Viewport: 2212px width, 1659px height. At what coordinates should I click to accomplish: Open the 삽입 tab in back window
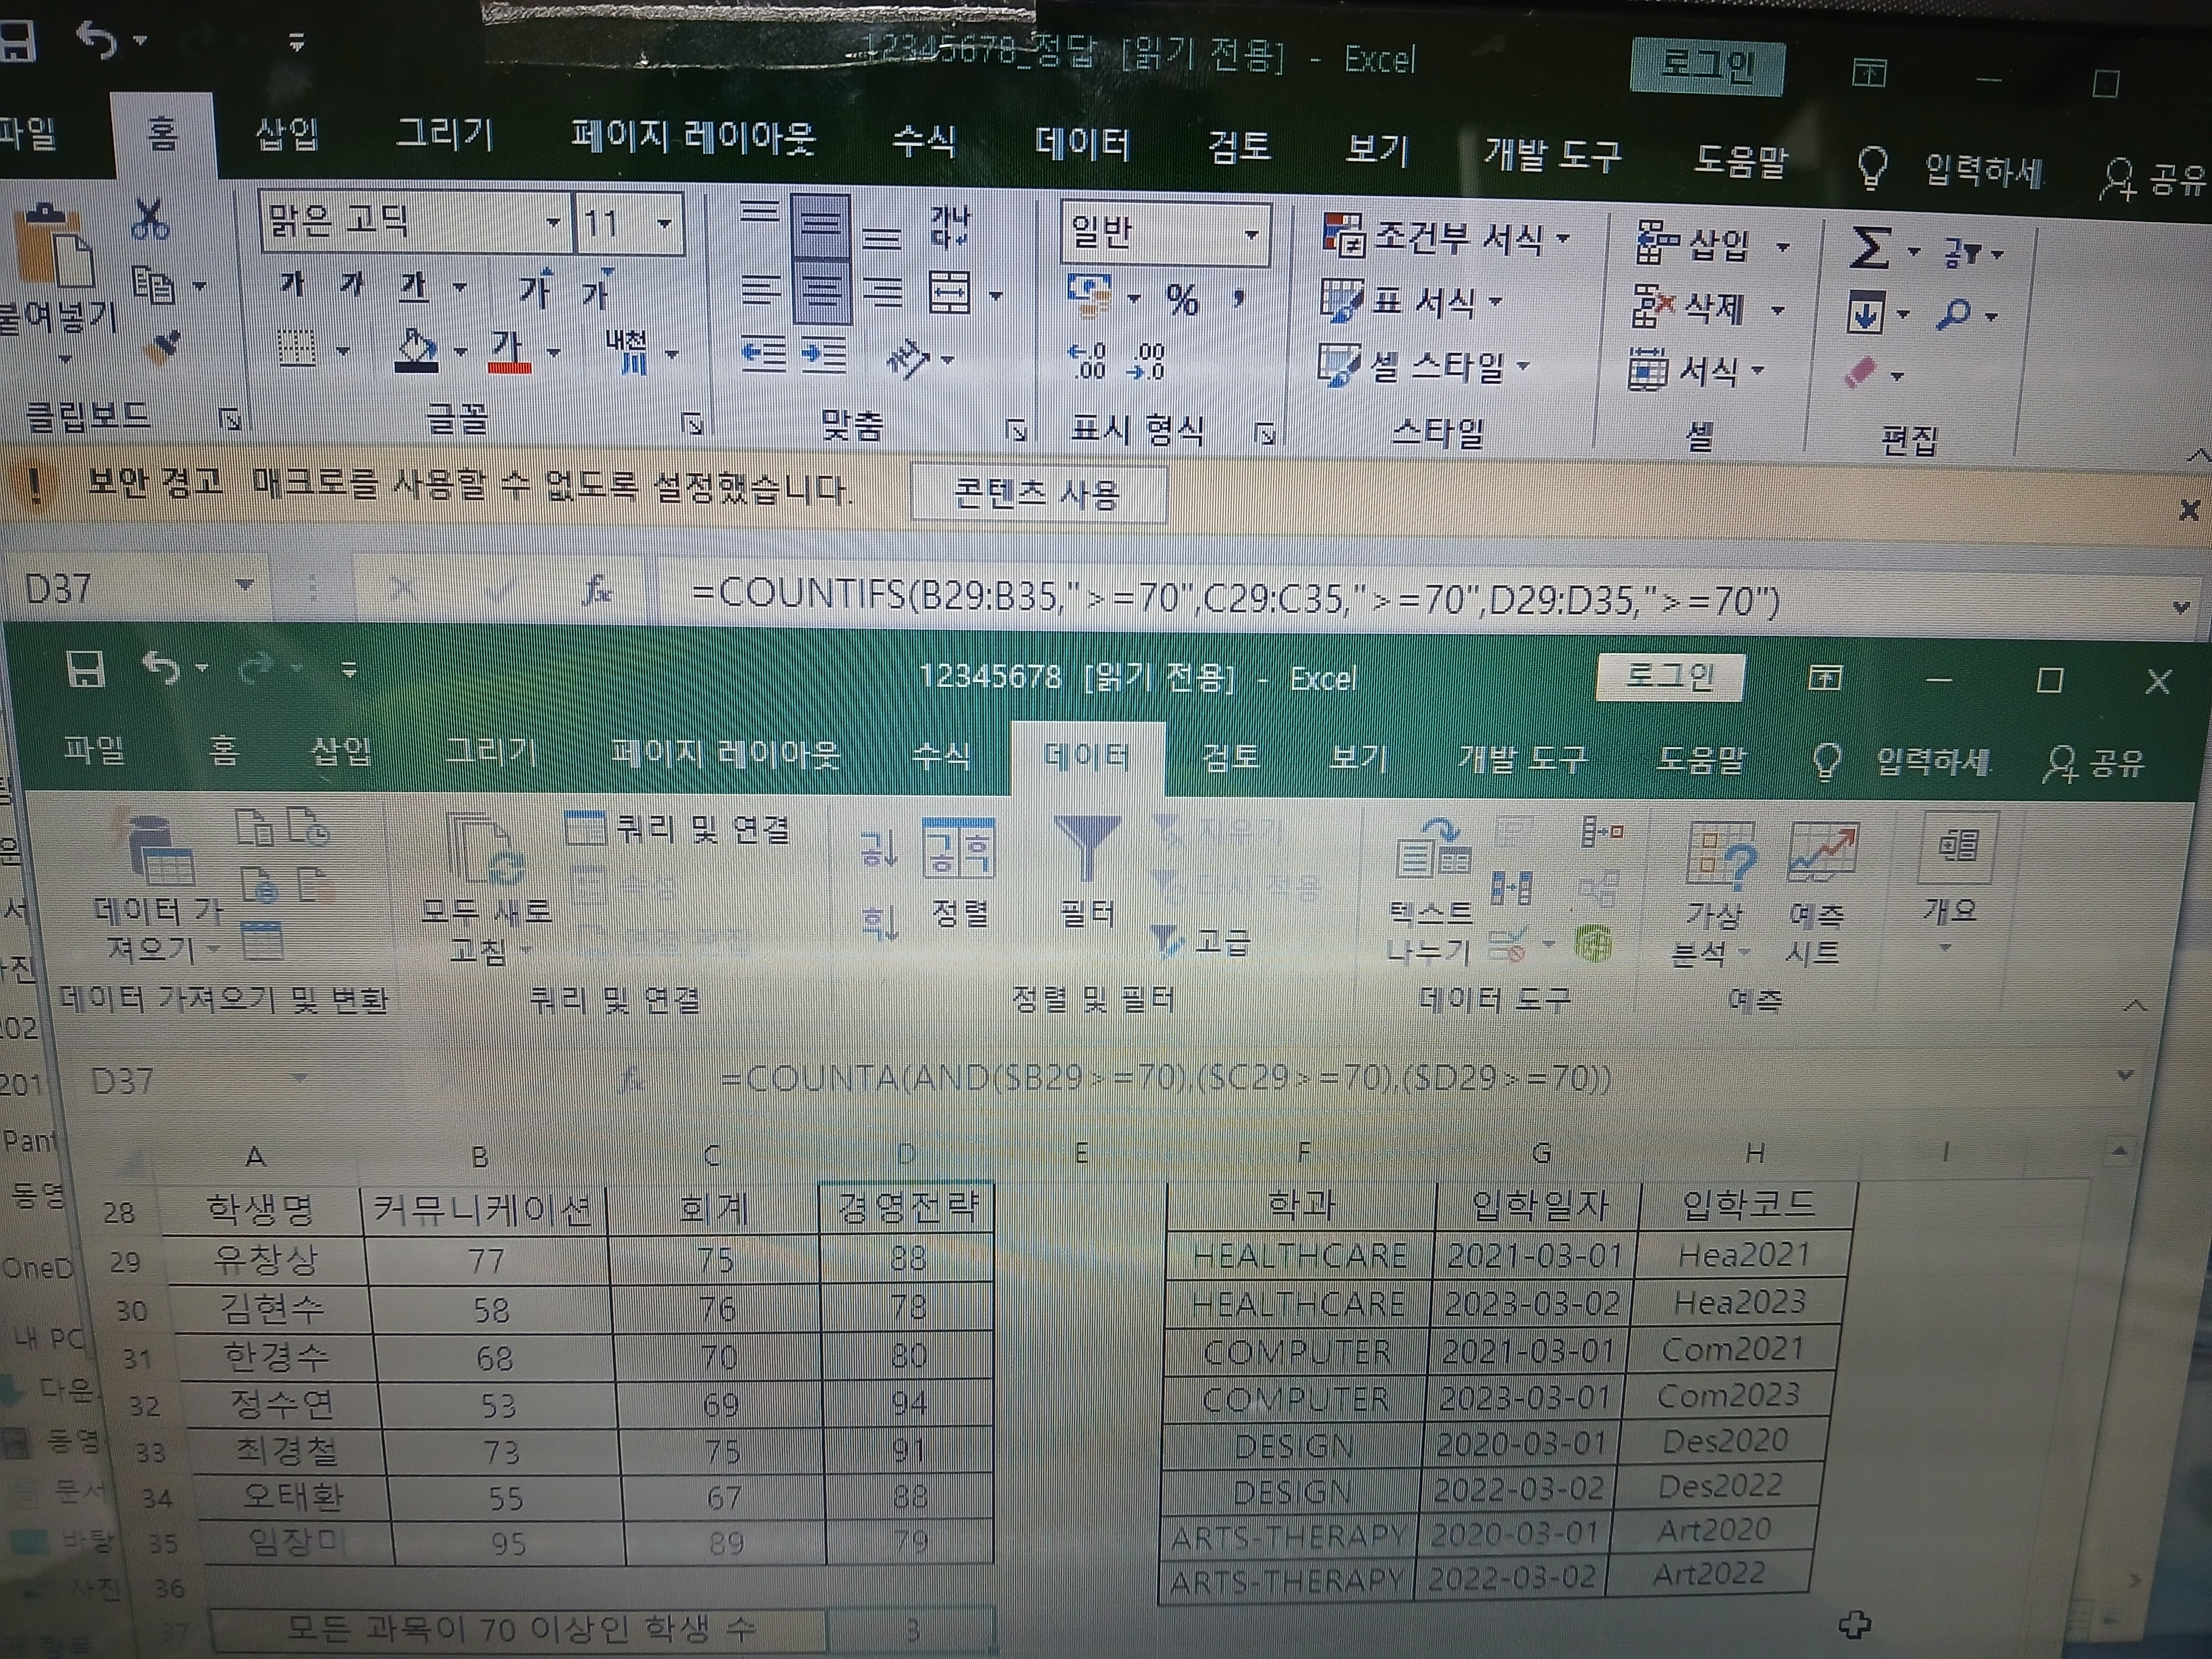point(287,133)
